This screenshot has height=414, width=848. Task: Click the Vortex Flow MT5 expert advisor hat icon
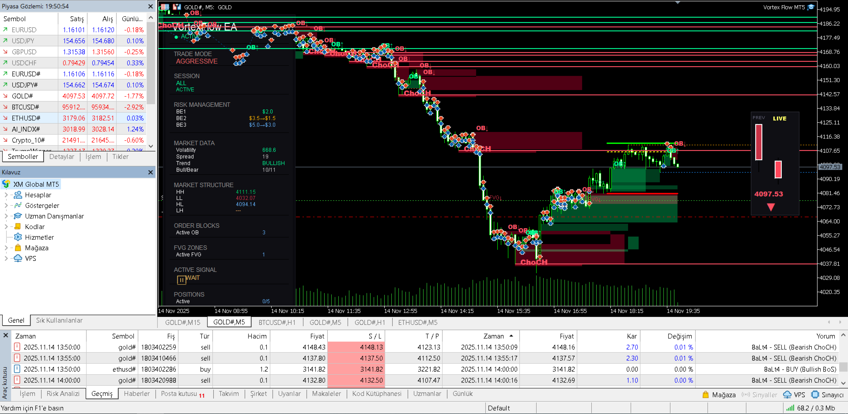(811, 7)
